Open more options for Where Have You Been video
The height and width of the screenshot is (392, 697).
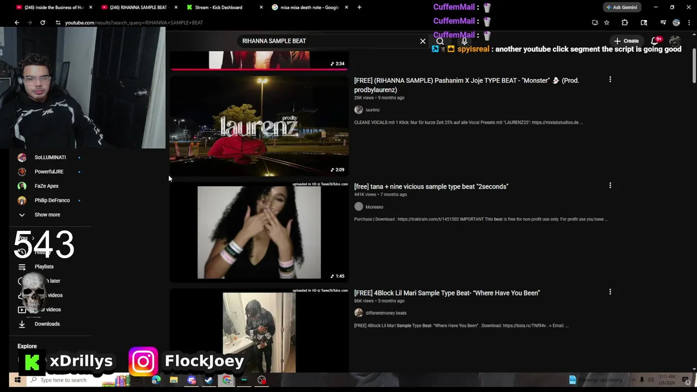click(610, 292)
